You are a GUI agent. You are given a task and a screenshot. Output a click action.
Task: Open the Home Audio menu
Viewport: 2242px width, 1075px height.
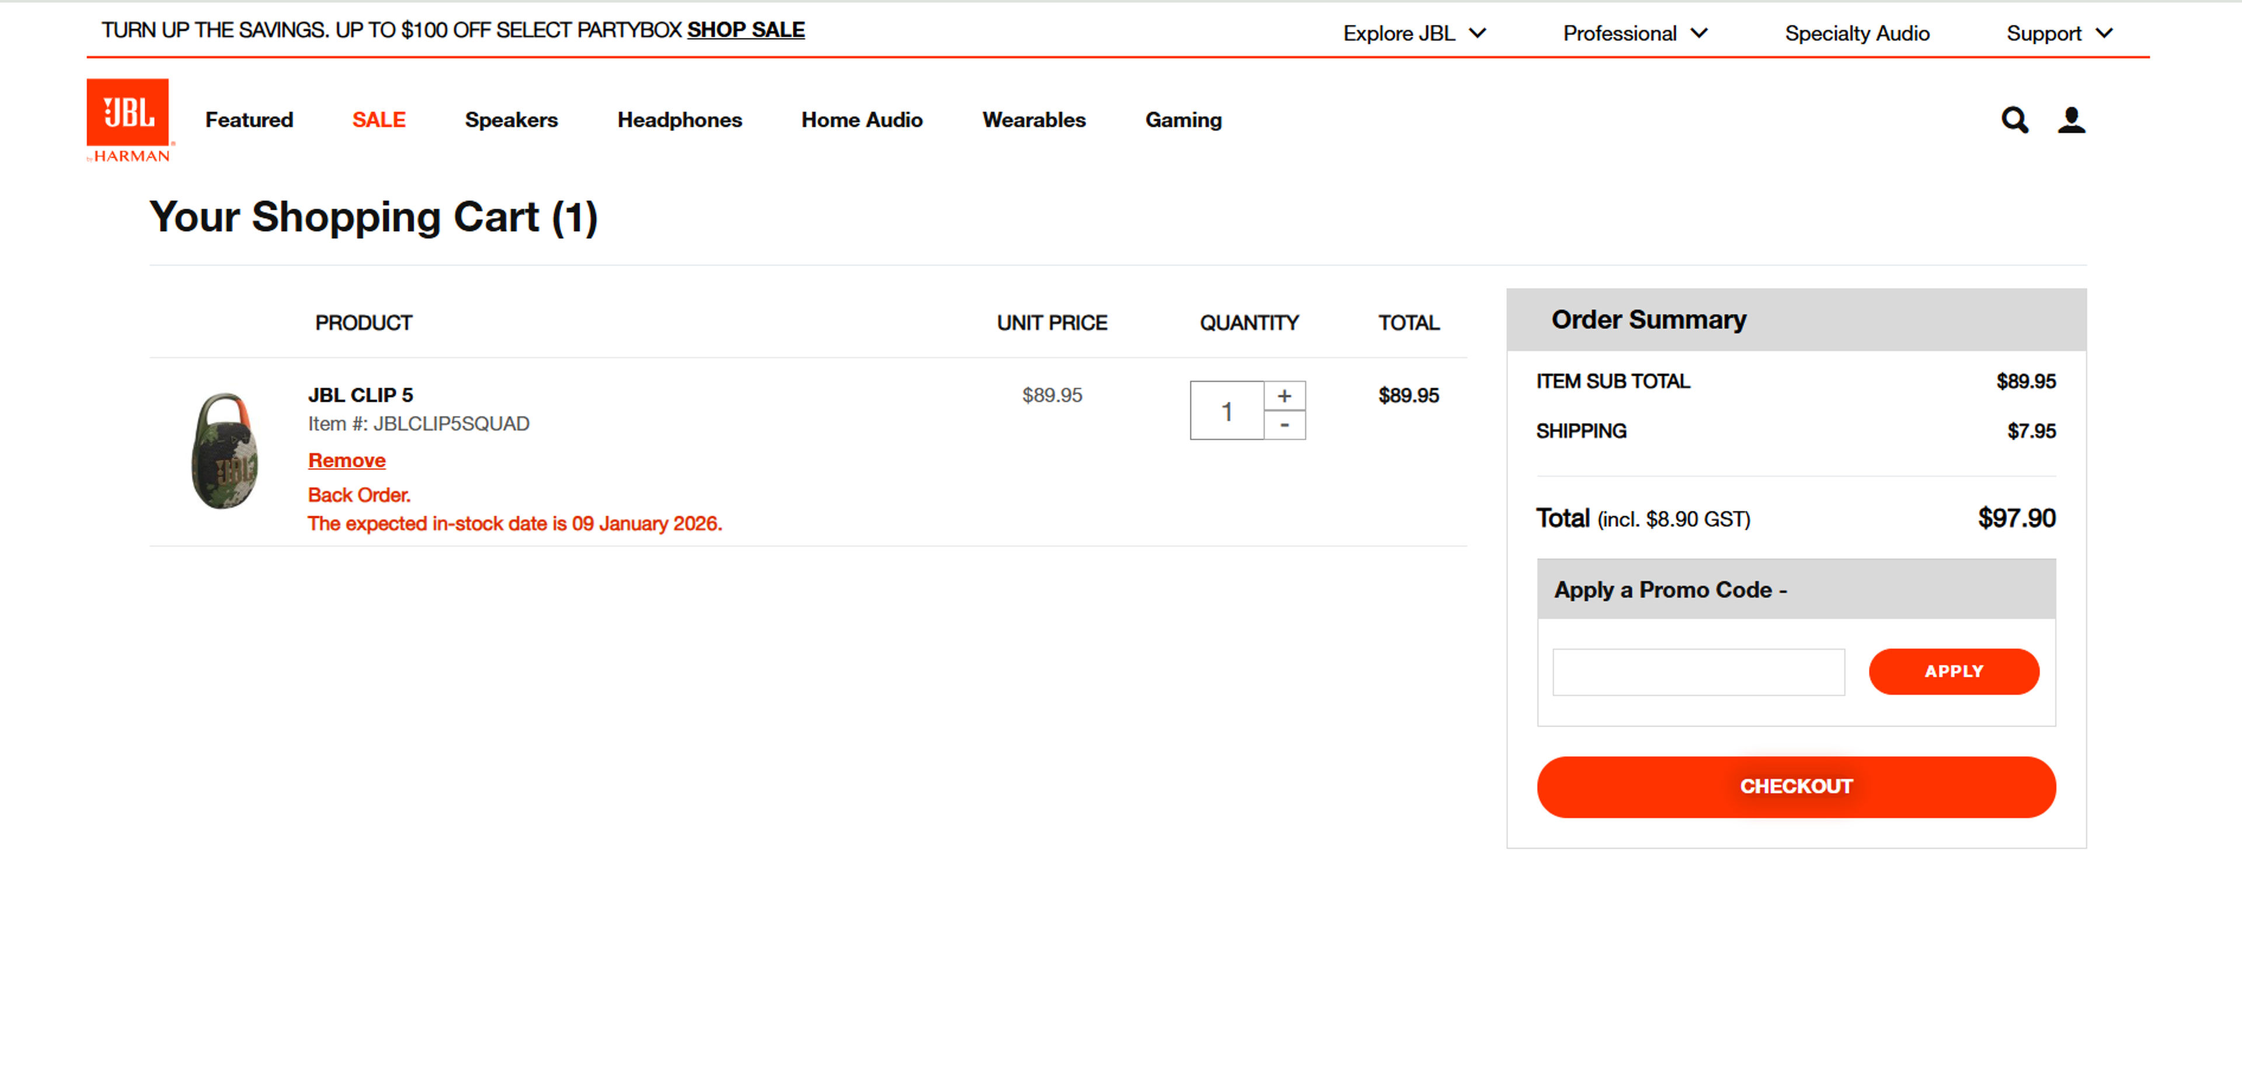862,119
